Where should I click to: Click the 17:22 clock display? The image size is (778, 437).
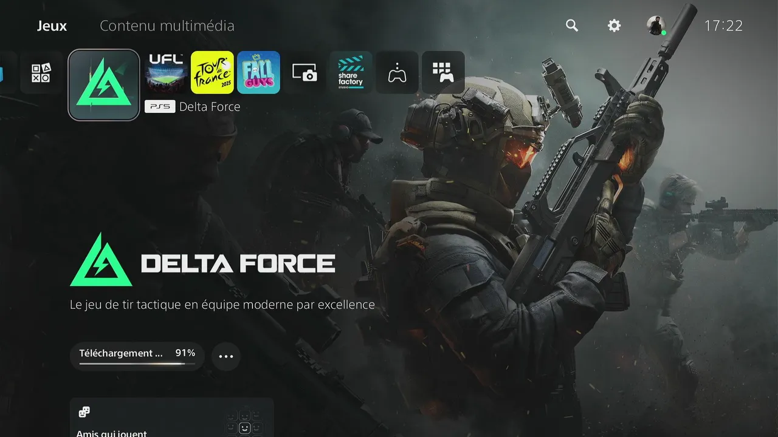click(723, 25)
